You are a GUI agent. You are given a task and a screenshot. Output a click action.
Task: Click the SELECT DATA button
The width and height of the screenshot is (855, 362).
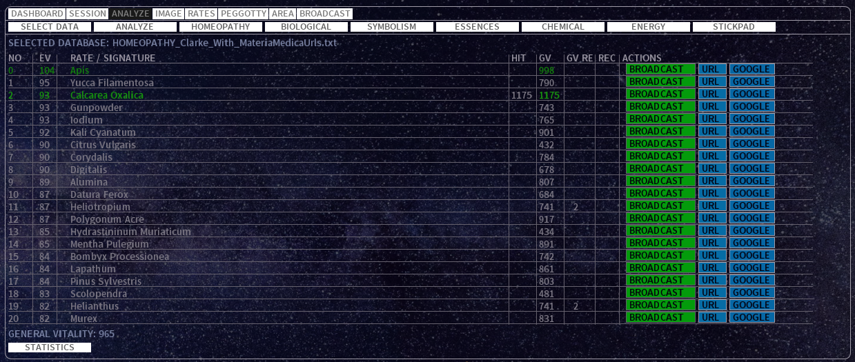point(50,27)
